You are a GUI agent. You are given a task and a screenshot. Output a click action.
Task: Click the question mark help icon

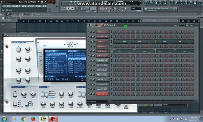click(200, 3)
